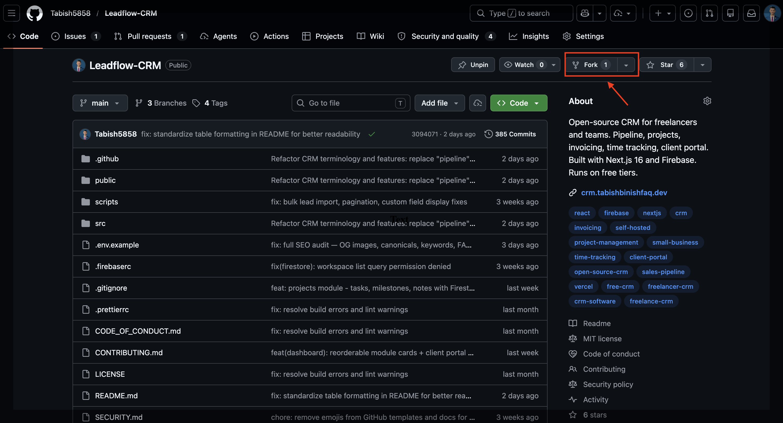Visit the crm.tabishbinishfaq.dev website link

(624, 192)
